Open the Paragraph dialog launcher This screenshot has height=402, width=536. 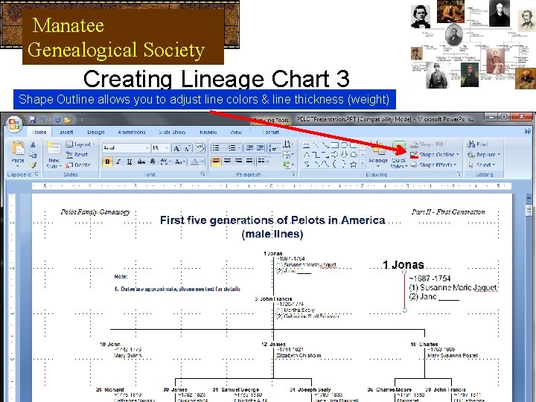click(293, 174)
